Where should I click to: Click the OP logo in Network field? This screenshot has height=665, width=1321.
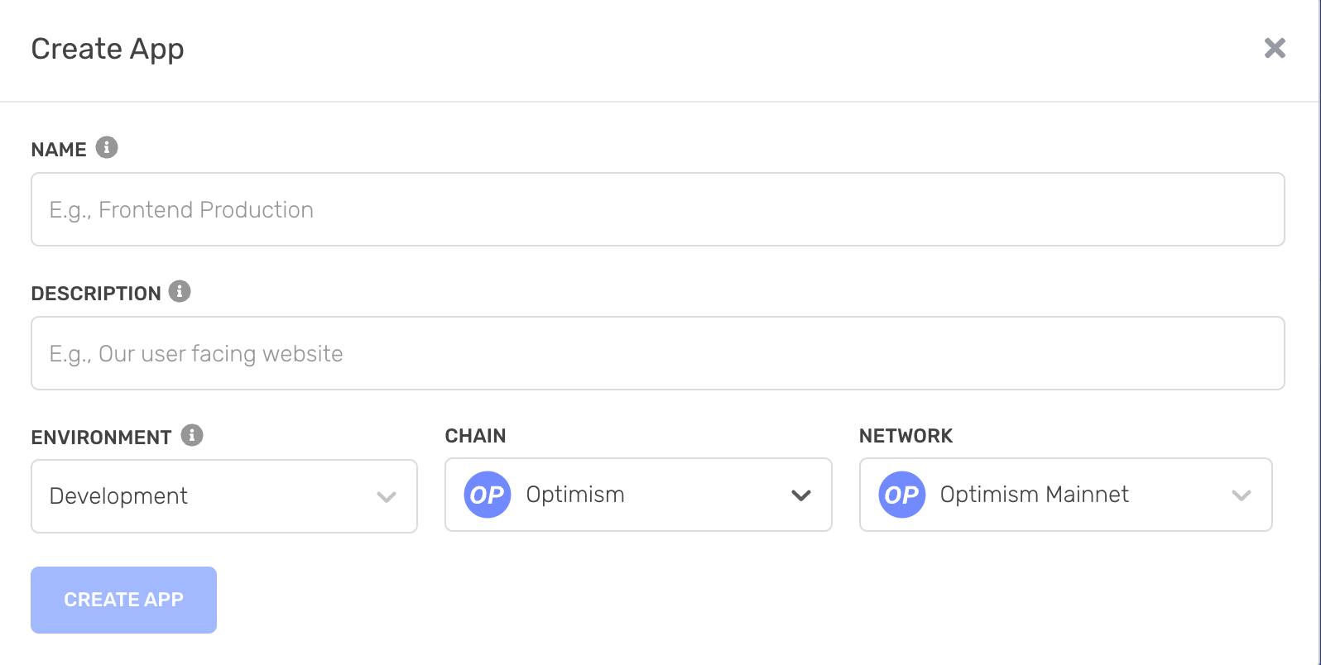click(x=902, y=495)
